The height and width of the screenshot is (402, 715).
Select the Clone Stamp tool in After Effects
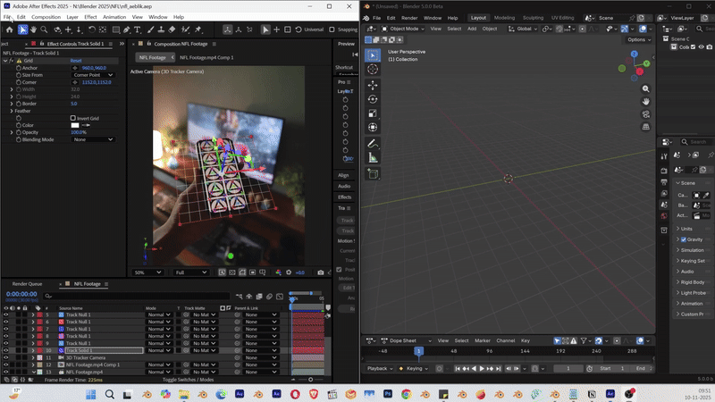161,29
